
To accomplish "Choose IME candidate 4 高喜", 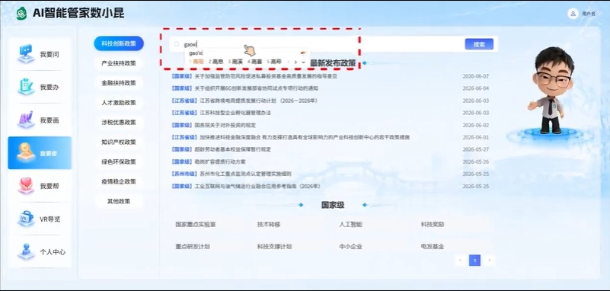I will coord(255,62).
